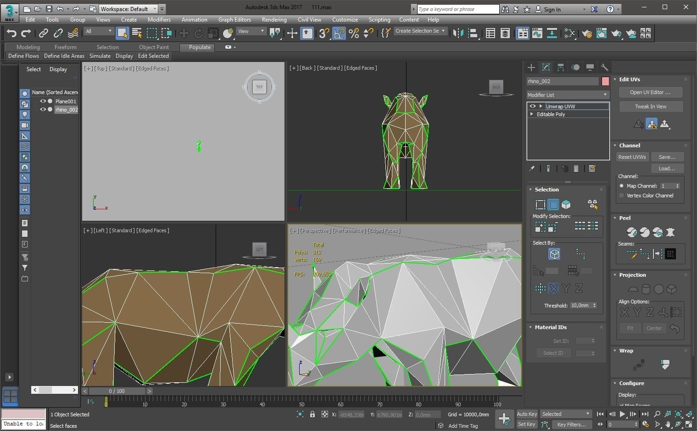Click the Reset UVWs button

click(x=632, y=157)
